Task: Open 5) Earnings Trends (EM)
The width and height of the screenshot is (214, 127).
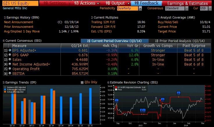Action: point(19,82)
